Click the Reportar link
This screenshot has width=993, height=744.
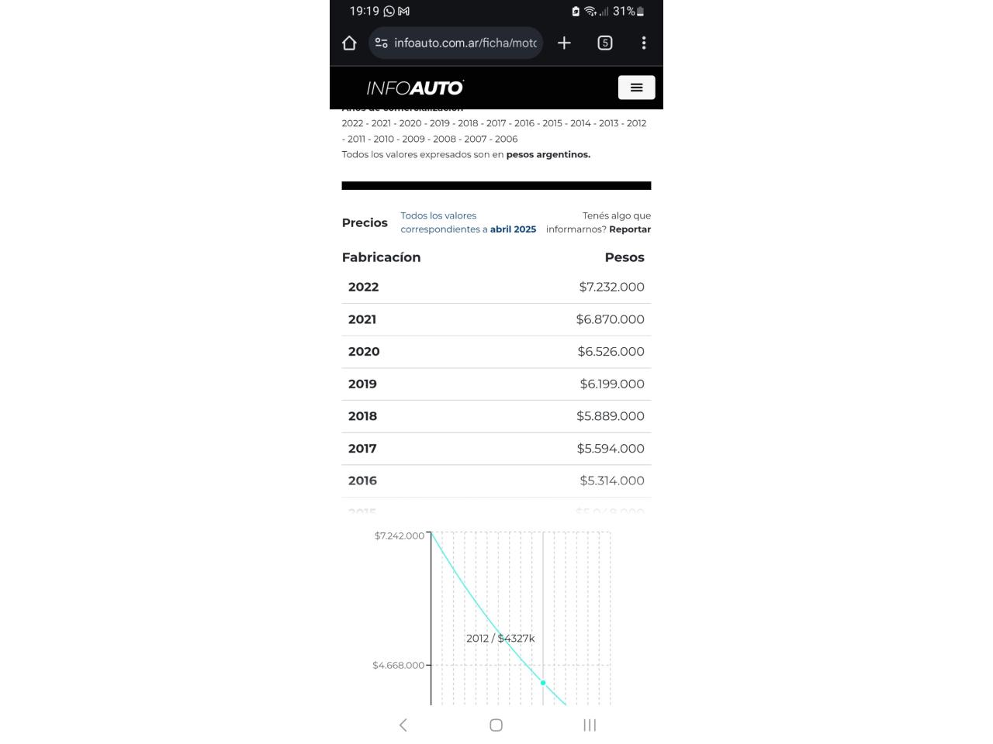tap(630, 229)
